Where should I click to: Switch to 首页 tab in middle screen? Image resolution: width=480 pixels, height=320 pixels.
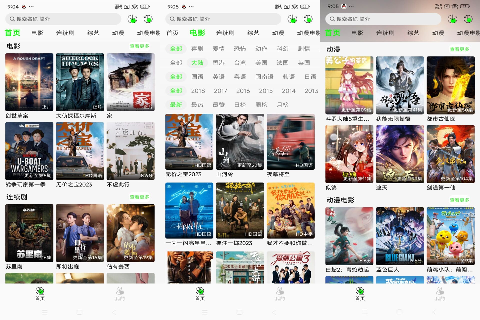coord(172,33)
